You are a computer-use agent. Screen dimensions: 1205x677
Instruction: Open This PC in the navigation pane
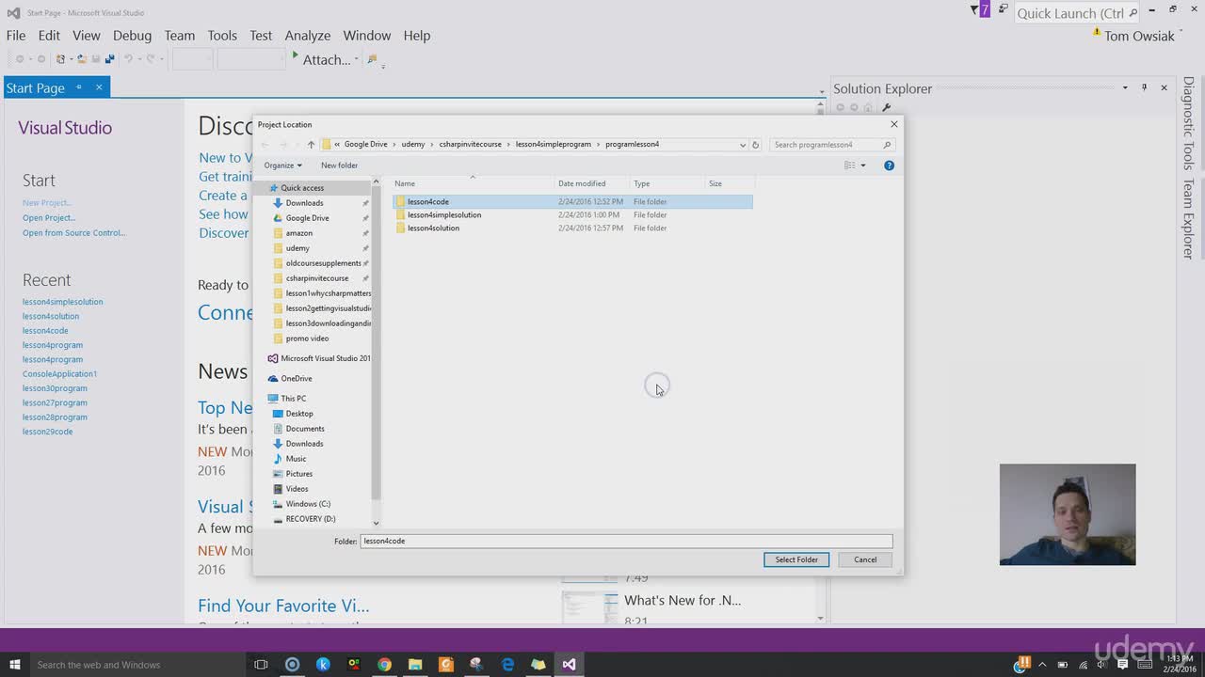[x=293, y=398]
